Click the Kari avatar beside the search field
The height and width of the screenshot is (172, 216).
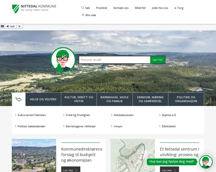pyautogui.click(x=63, y=60)
